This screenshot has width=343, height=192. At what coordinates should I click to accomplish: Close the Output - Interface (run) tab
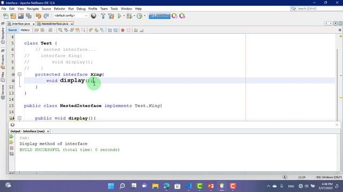point(48,131)
